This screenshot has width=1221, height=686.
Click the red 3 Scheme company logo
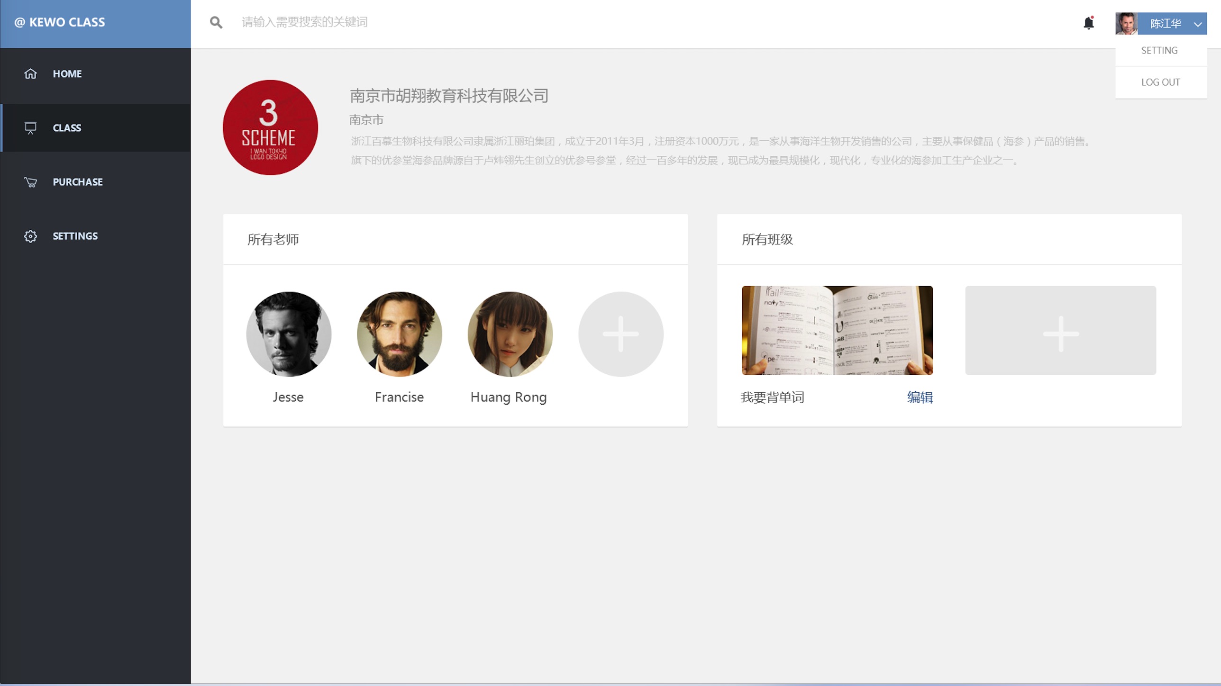pos(270,127)
